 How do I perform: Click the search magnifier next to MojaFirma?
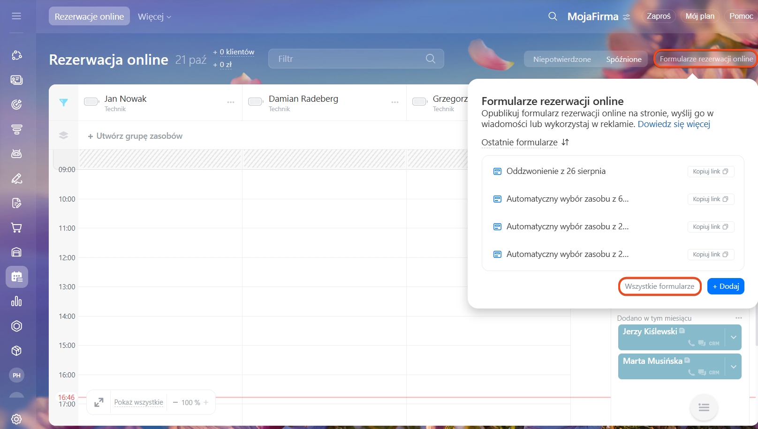553,16
